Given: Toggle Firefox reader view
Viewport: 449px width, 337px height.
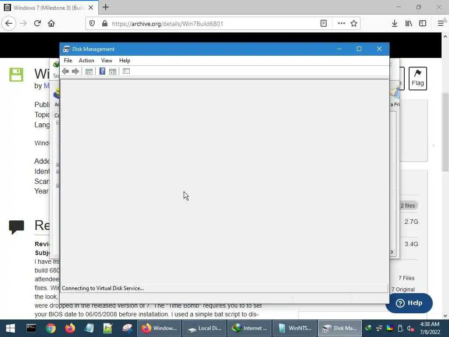Looking at the screenshot, I should 324,24.
